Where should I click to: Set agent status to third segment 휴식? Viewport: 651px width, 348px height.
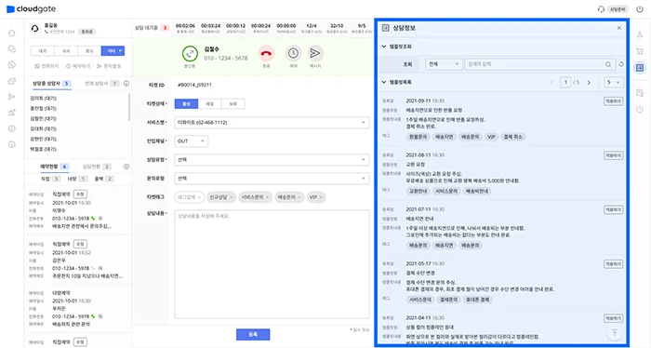point(89,51)
